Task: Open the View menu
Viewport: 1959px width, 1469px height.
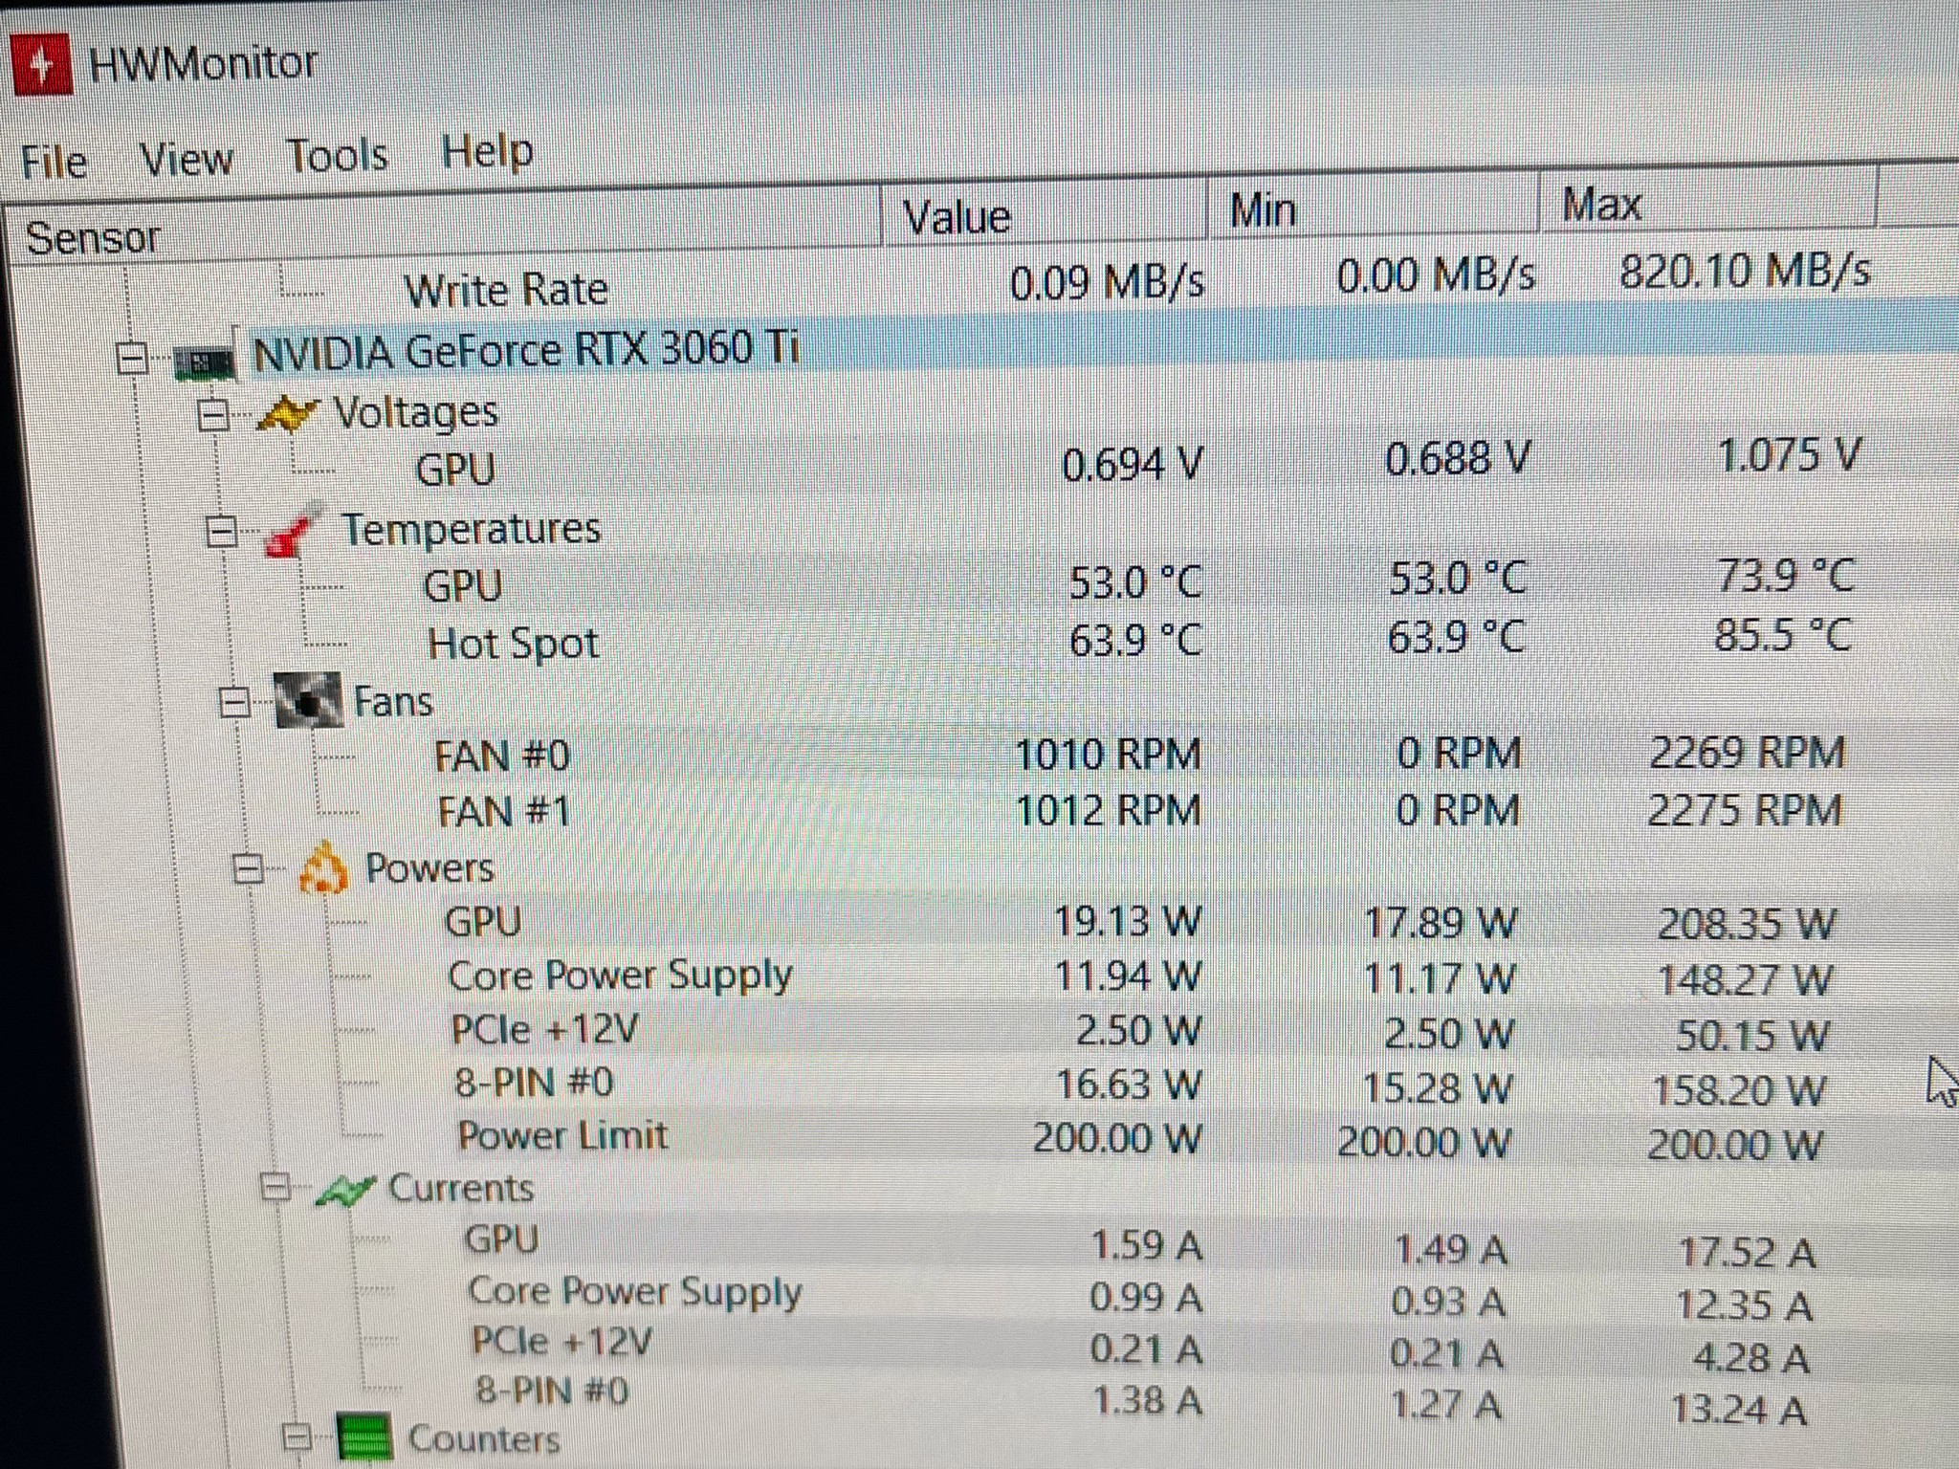Action: click(187, 159)
